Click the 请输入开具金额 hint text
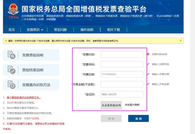 tap(161, 84)
